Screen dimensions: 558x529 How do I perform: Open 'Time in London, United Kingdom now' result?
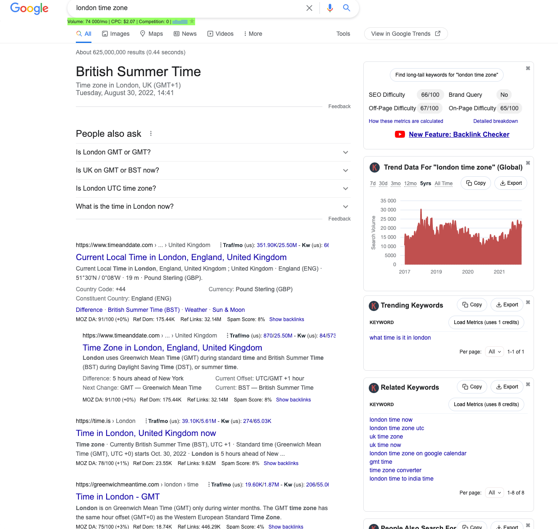(x=146, y=433)
